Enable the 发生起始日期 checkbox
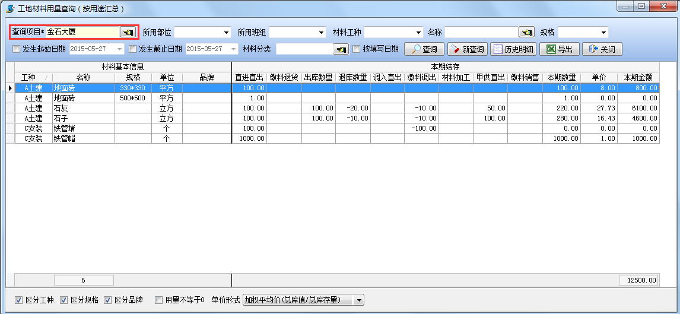 17,49
